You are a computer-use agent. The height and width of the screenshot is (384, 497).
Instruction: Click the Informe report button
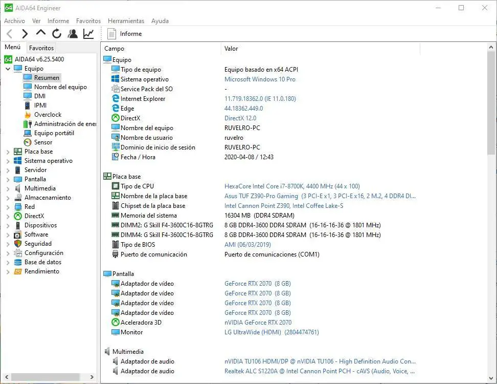125,34
